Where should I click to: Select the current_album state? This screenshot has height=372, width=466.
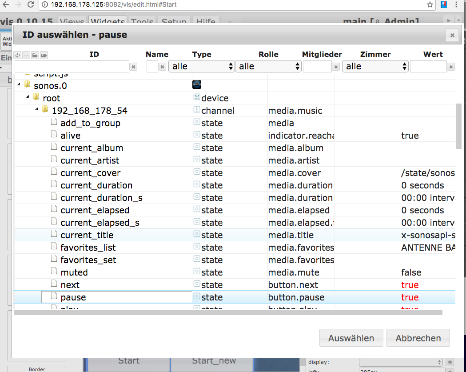[235, 148]
